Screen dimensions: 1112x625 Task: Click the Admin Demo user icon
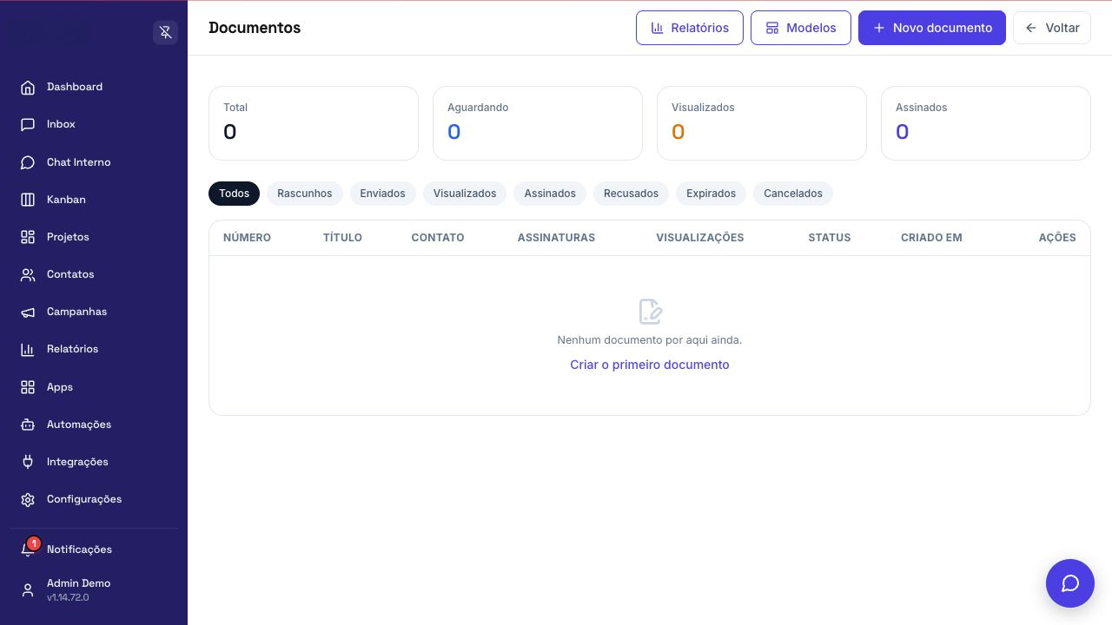(x=28, y=590)
